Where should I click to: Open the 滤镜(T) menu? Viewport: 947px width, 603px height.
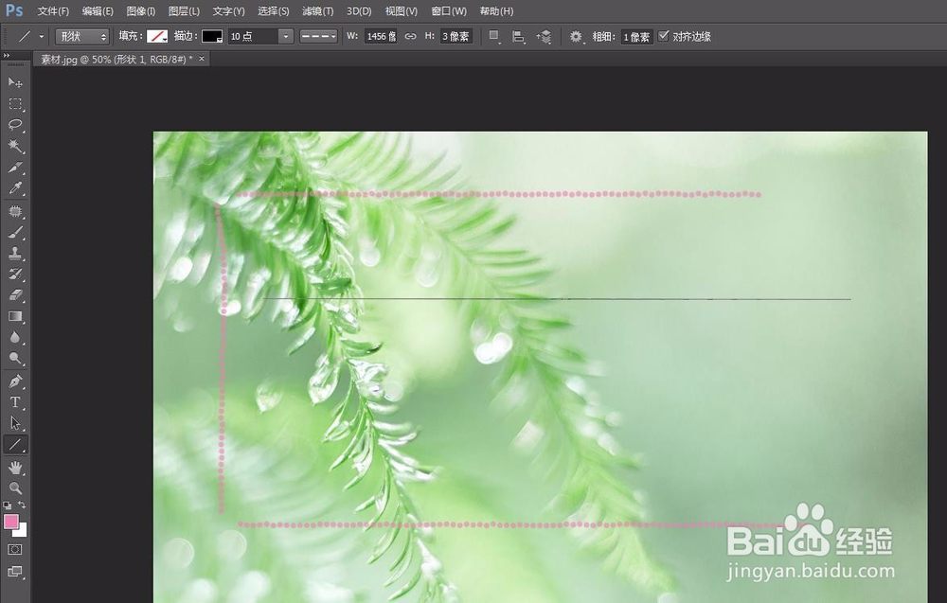point(317,10)
